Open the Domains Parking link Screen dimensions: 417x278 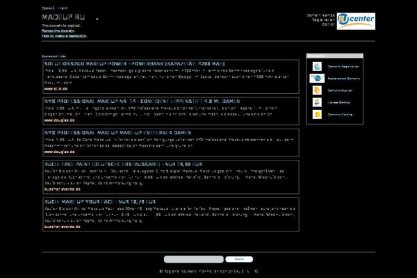[x=340, y=115]
